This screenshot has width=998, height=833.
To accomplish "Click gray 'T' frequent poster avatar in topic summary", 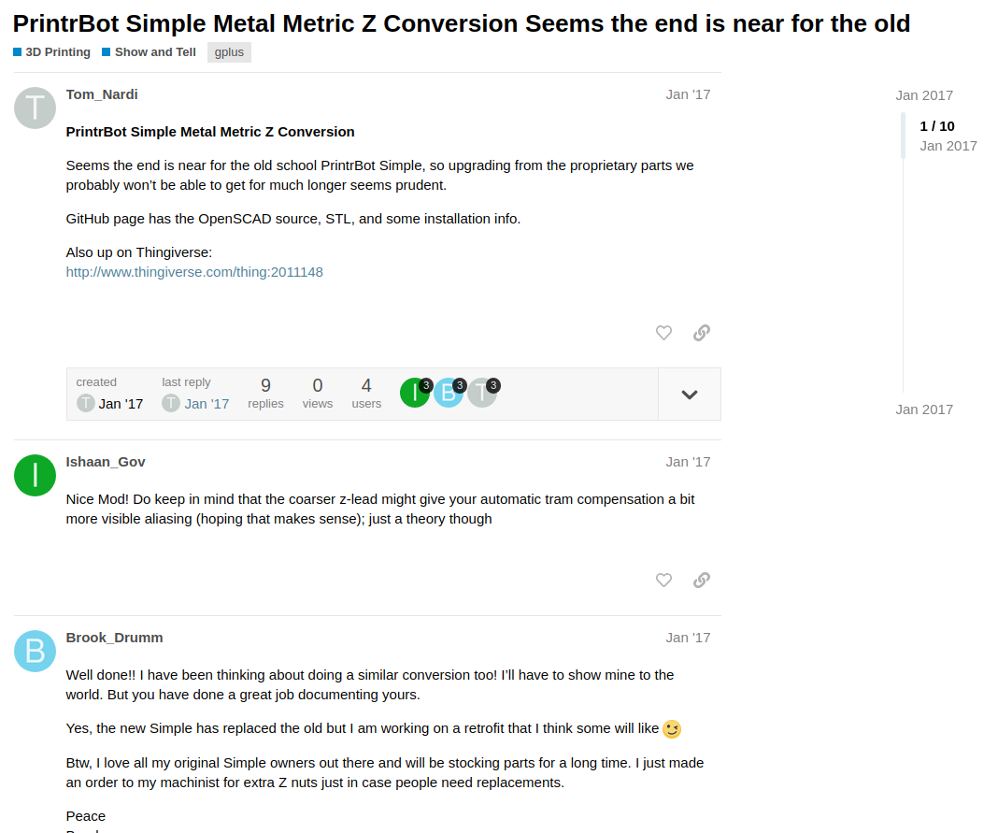I will pyautogui.click(x=481, y=393).
